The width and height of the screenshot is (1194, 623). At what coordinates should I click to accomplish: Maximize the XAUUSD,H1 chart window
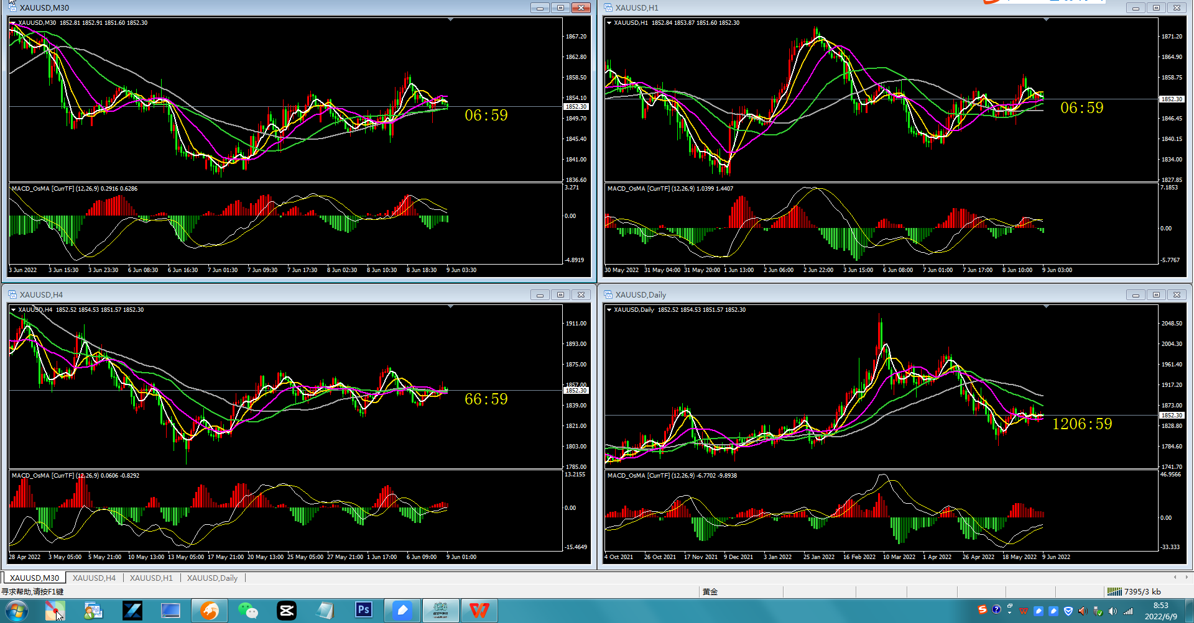pyautogui.click(x=1156, y=7)
